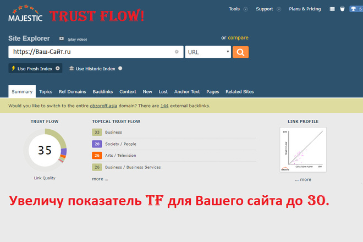Click the 144 external backlinks link
Image resolution: width=363 pixels, height=242 pixels.
164,106
